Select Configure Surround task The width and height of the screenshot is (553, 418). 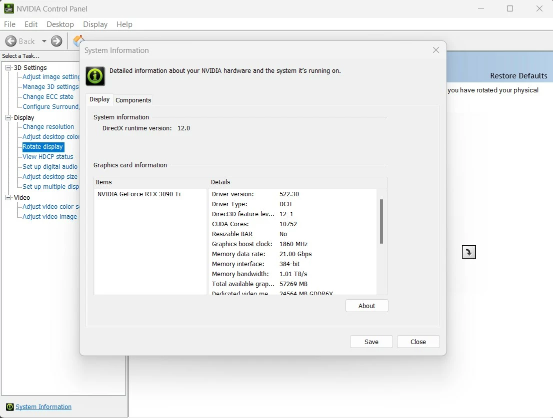(51, 107)
